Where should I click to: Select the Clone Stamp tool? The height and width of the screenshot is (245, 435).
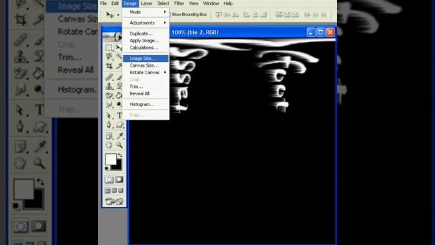tap(109, 86)
